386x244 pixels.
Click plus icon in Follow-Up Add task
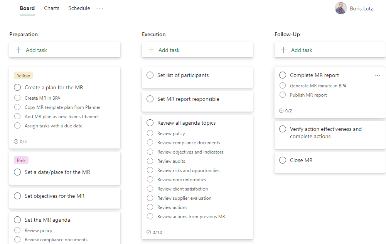(283, 50)
